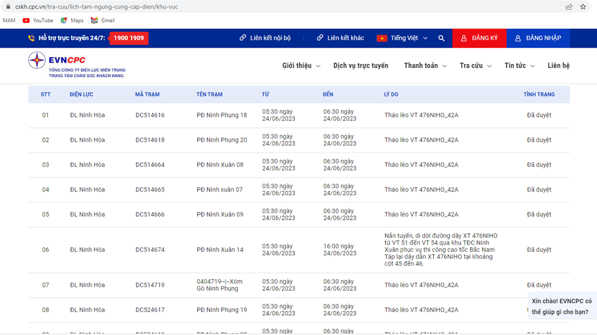Click the EVNCPC chat greeting popup
Screen dimensions: 597x335
[x=561, y=307]
